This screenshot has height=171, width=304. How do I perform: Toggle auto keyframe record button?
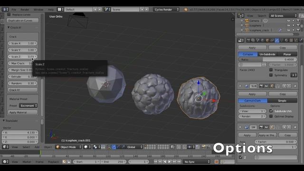(x=217, y=161)
